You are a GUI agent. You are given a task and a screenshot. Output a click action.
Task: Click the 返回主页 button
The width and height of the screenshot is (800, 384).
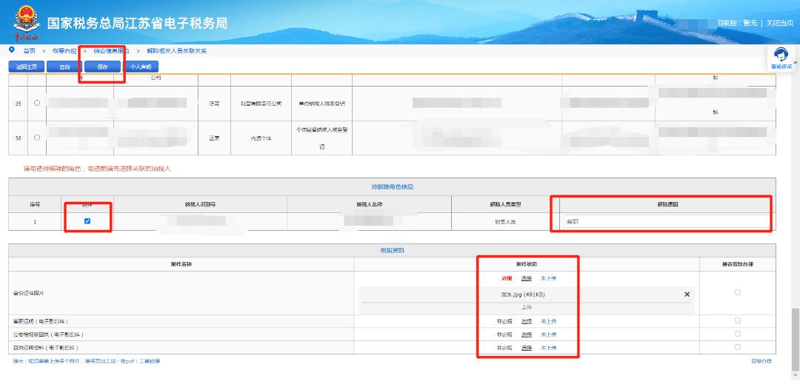pos(27,67)
